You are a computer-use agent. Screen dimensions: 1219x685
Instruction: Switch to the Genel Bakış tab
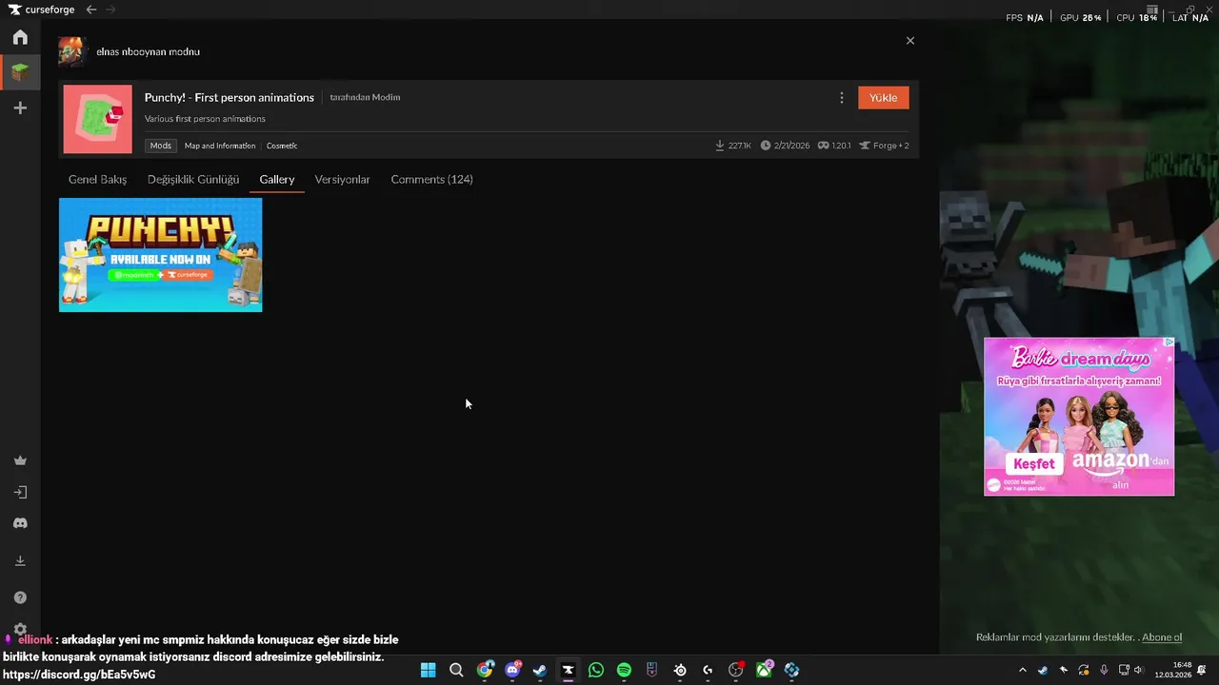coord(97,179)
